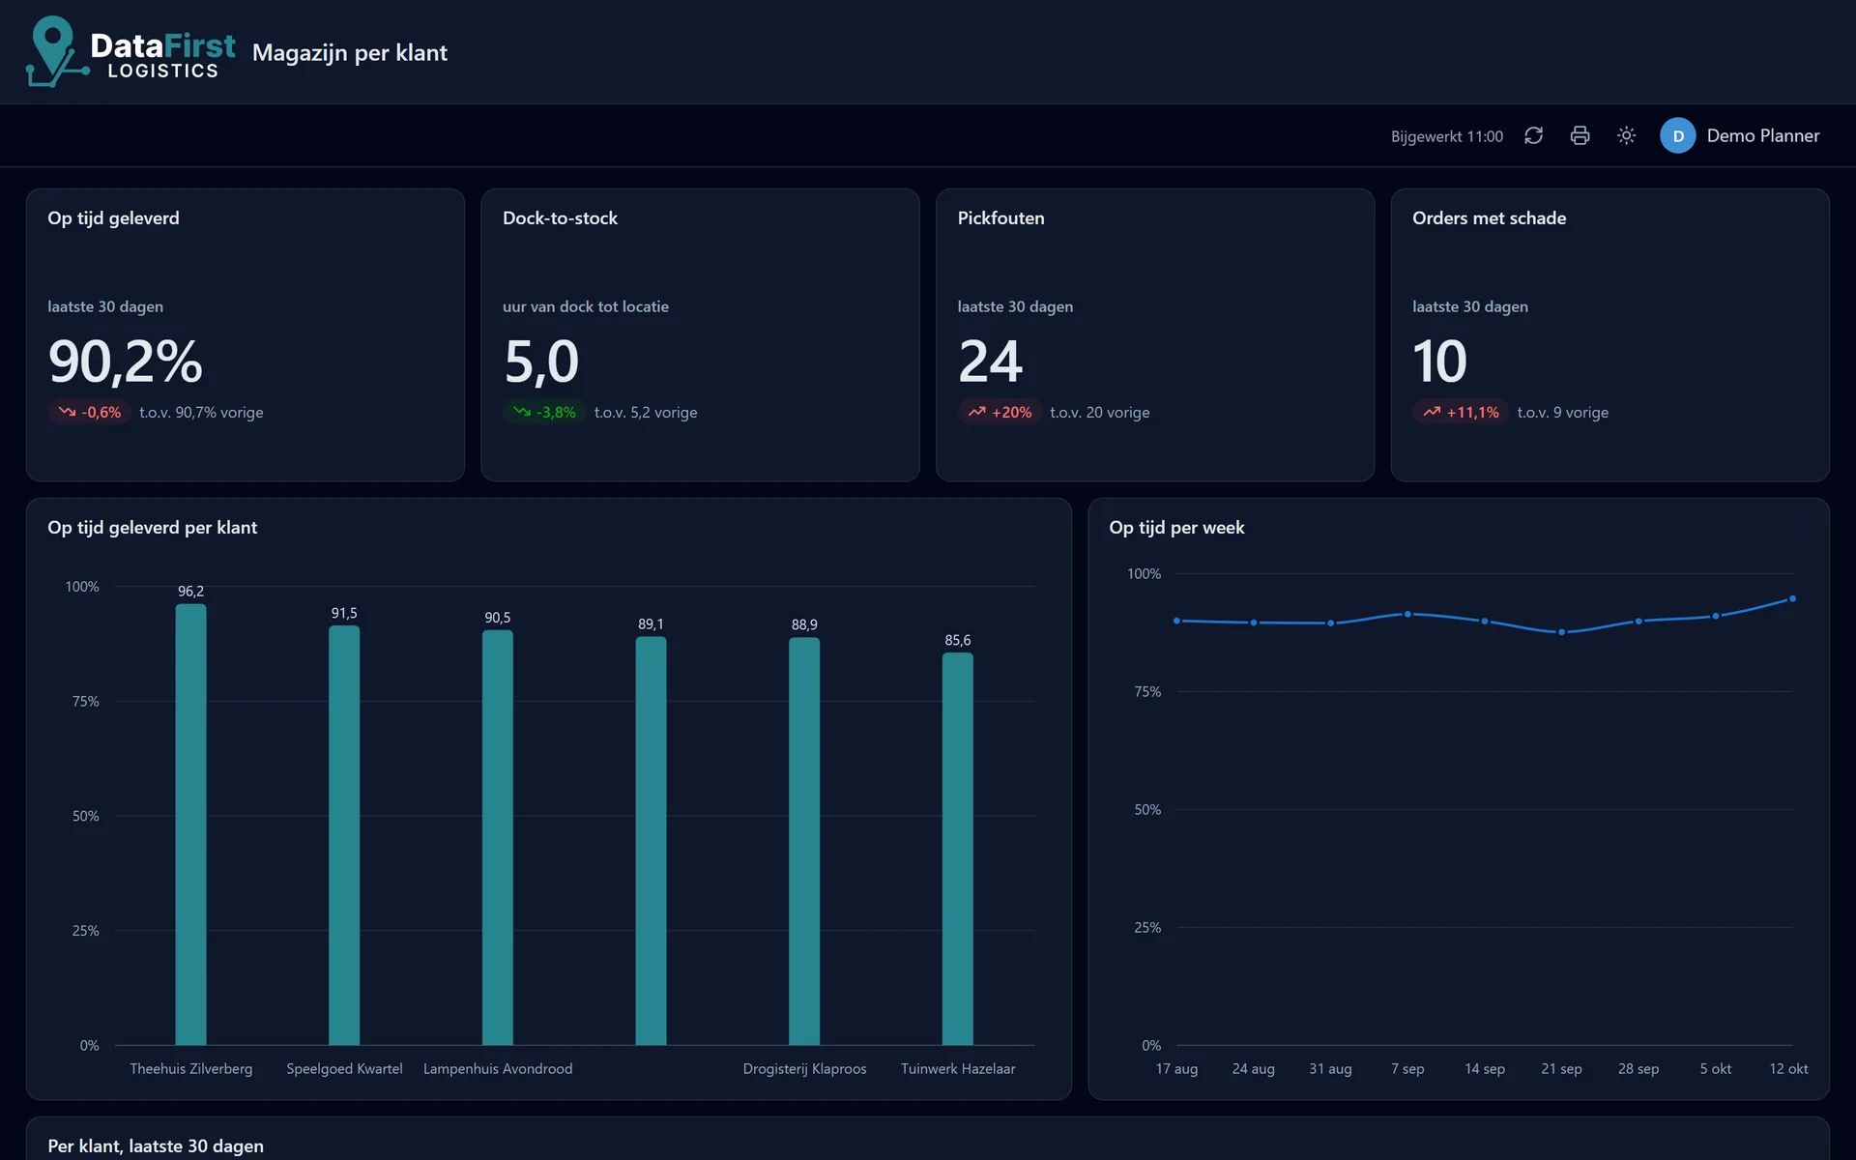Print the dashboard with printer icon
The width and height of the screenshot is (1856, 1160).
coord(1580,135)
